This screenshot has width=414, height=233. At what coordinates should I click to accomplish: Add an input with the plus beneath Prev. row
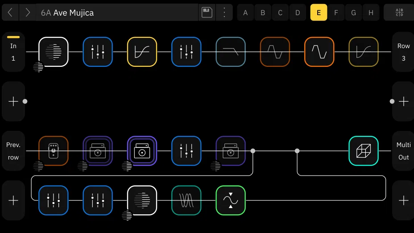tap(13, 200)
